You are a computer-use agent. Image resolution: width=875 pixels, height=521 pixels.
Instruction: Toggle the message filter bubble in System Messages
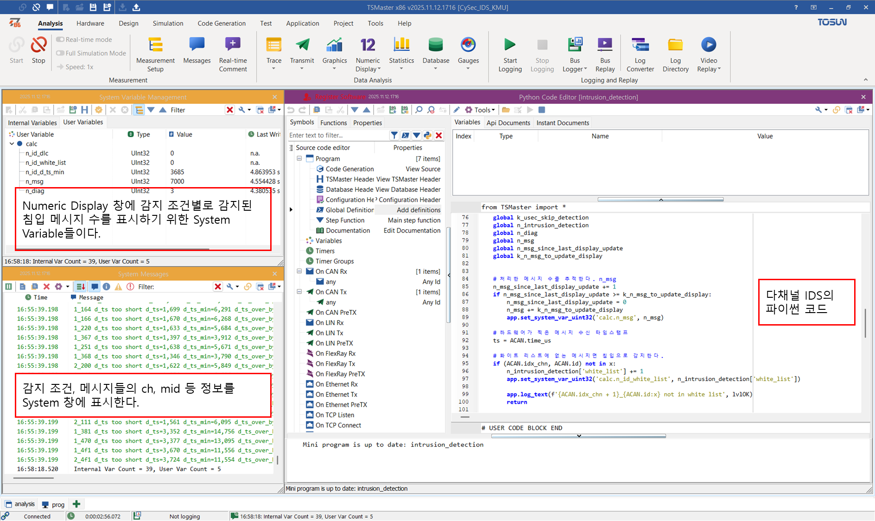[x=95, y=287]
